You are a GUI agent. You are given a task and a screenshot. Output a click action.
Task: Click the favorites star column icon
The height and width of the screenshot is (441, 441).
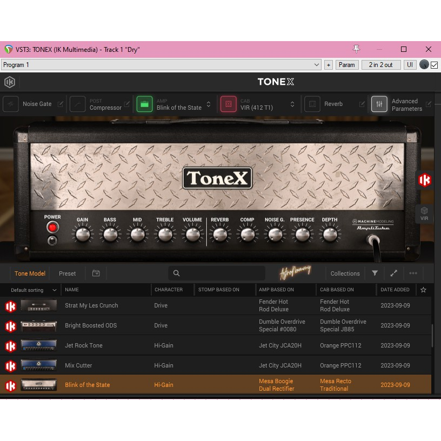[x=423, y=290]
